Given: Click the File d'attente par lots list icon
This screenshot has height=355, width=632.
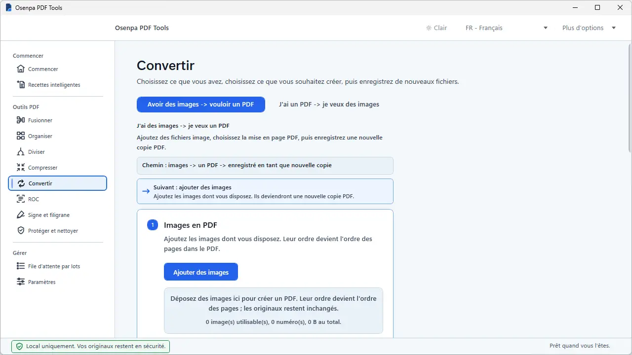Looking at the screenshot, I should pos(21,266).
